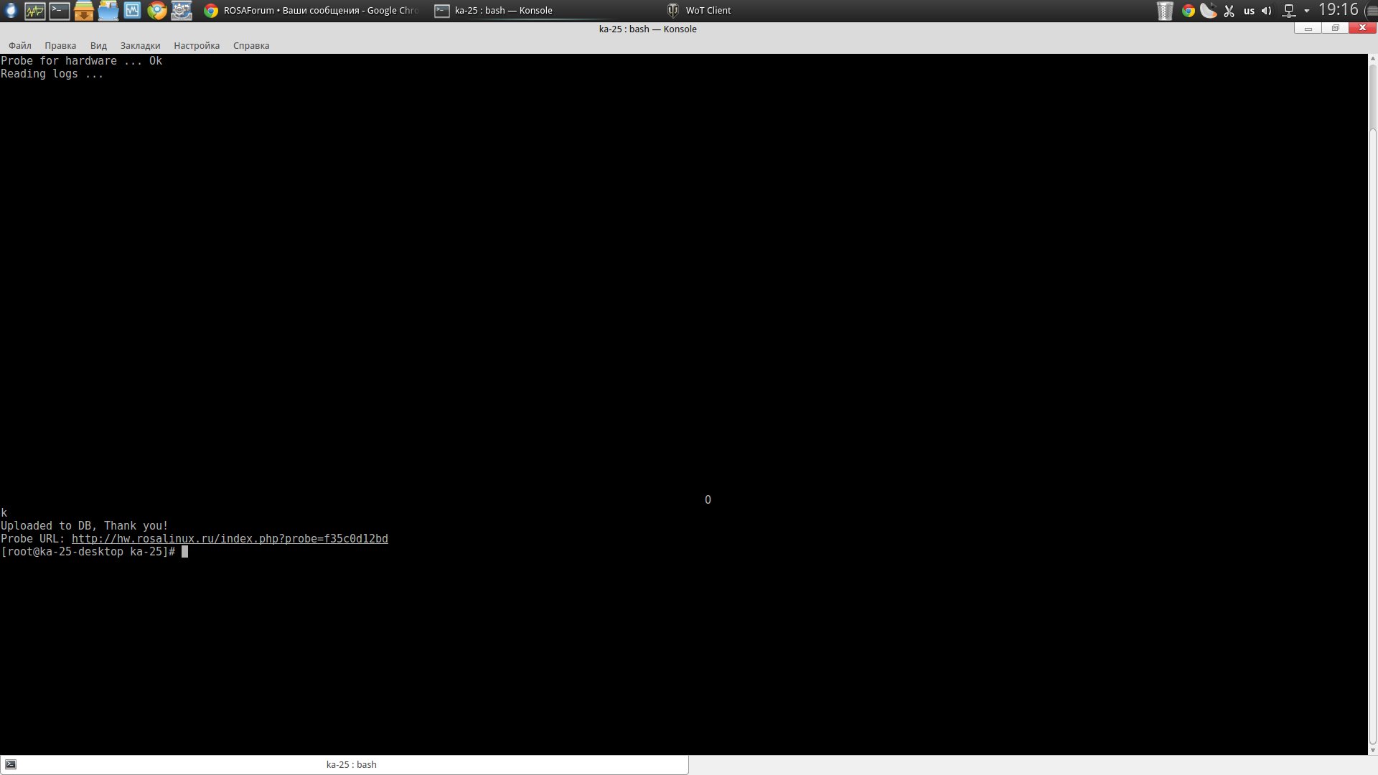Open the Закладки menu
This screenshot has height=775, width=1378.
140,45
